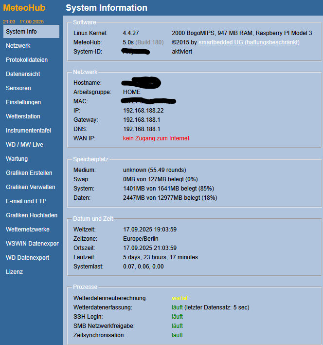Go to E-mail und FTP settings
Screen dimensions: 323x345
click(x=26, y=201)
